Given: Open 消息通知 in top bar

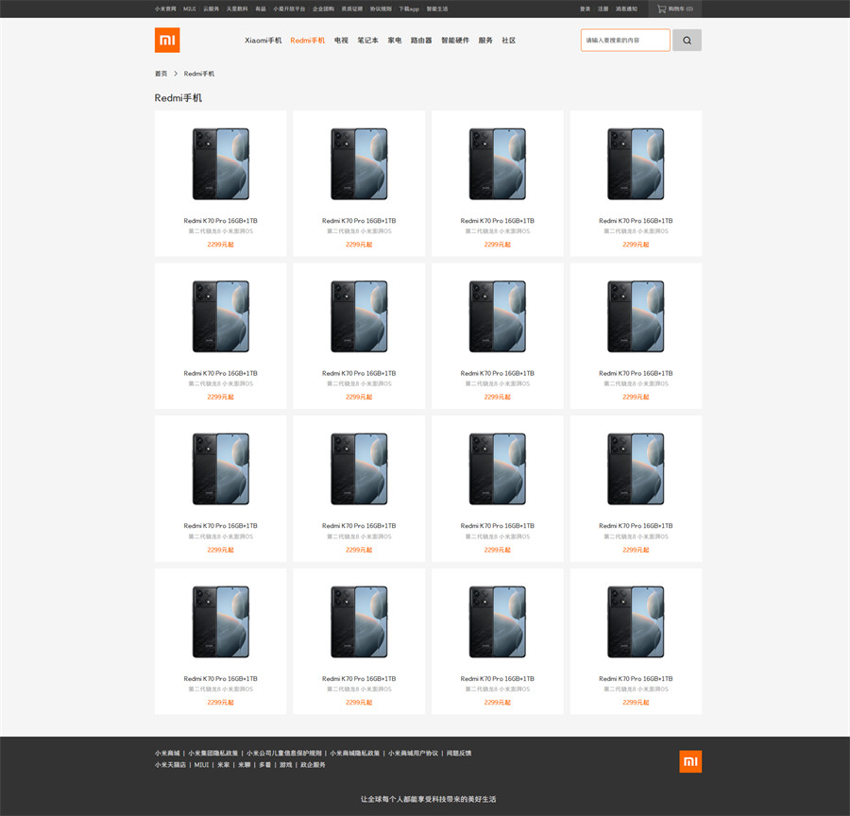Looking at the screenshot, I should pos(626,8).
